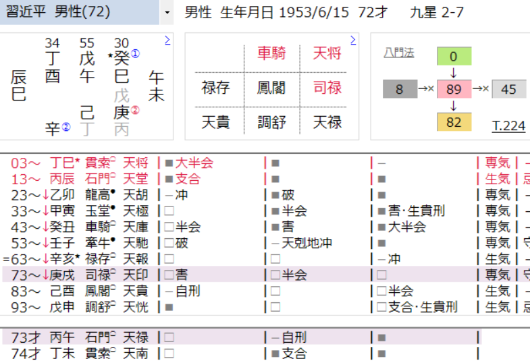Click 天剋地冲 in the 53~ row
This screenshot has width=530, height=361.
[307, 243]
